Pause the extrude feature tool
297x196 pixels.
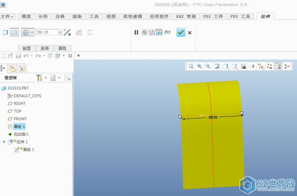tap(136, 32)
